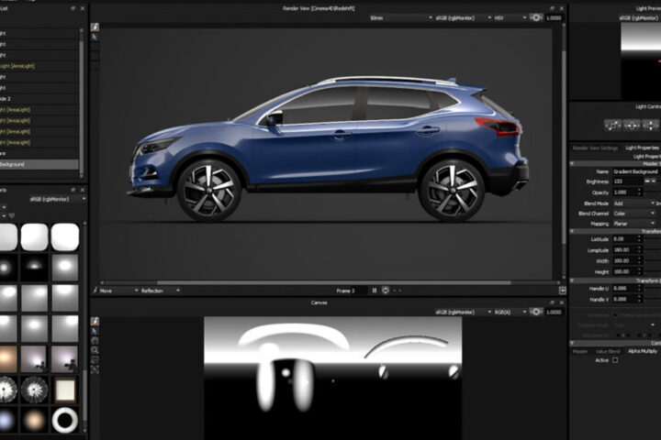
Task: Select the arrow pointer tool in Canvas
Action: pyautogui.click(x=95, y=331)
